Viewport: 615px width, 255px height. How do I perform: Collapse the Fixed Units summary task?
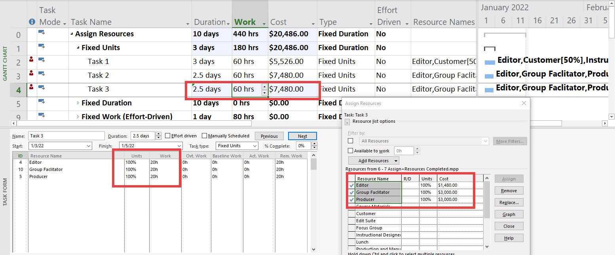(x=78, y=48)
